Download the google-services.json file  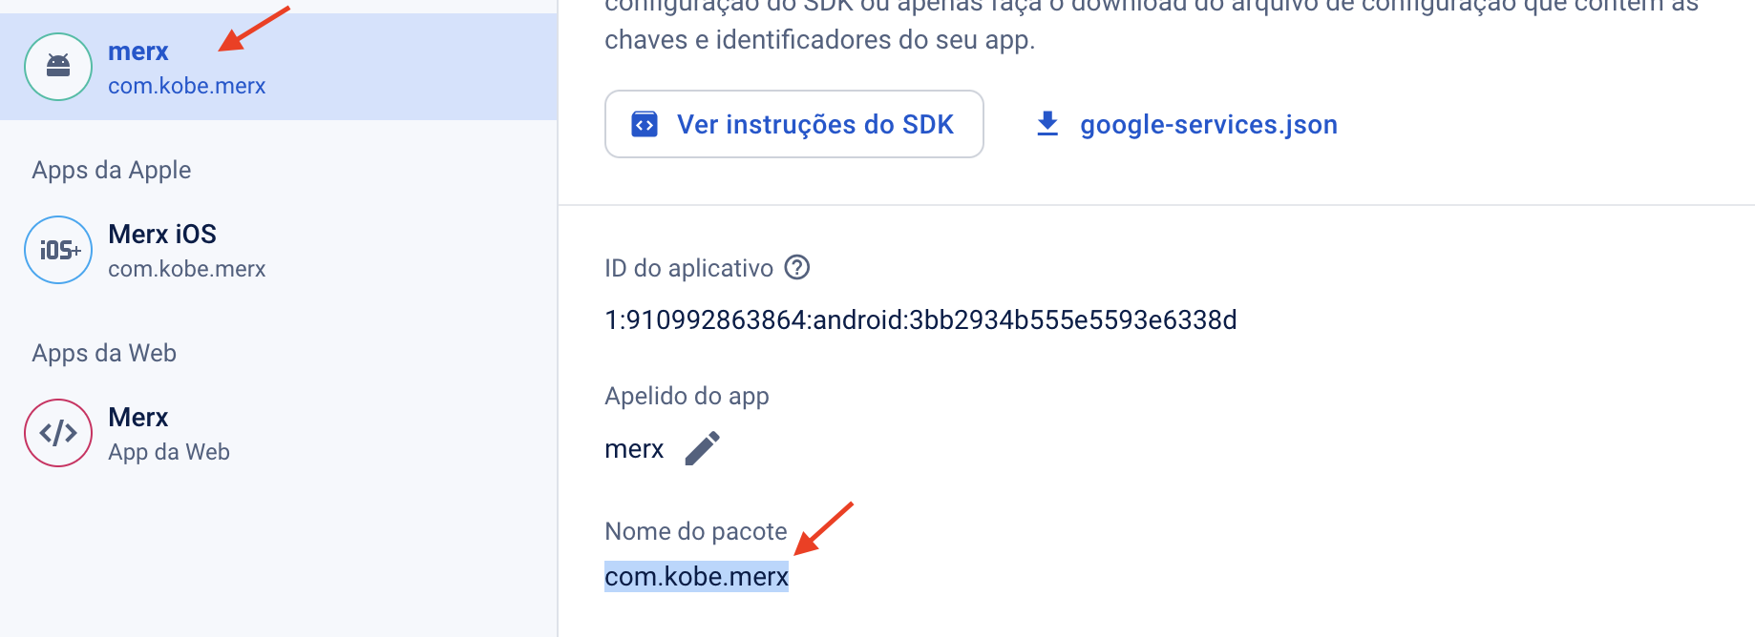[1208, 124]
